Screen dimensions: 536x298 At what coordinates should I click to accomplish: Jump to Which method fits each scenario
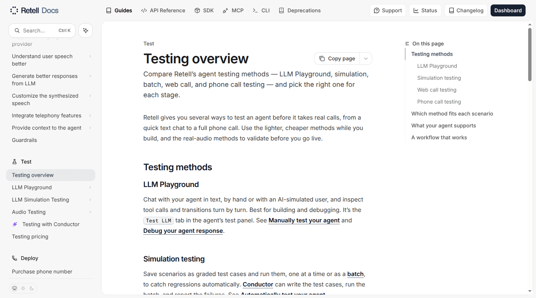pyautogui.click(x=452, y=114)
